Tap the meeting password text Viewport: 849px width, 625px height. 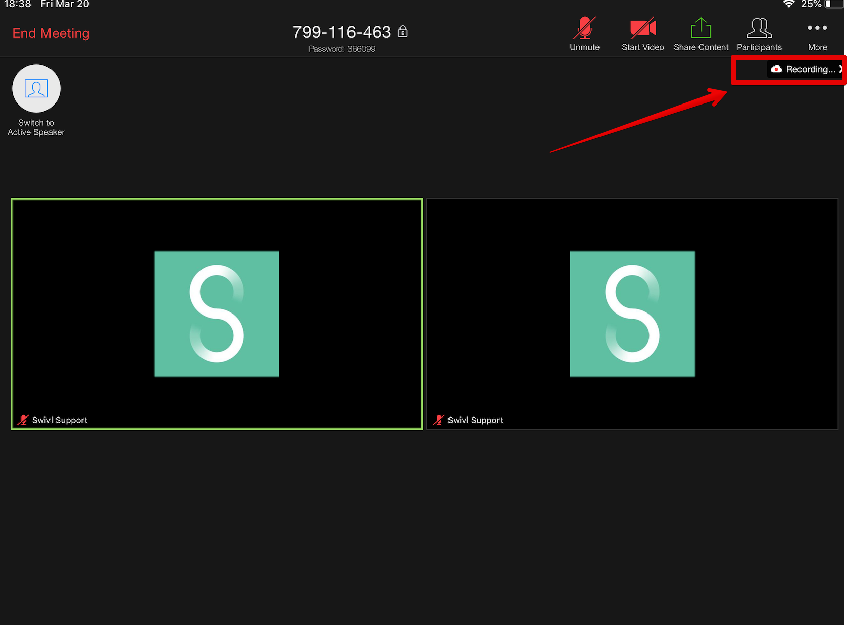[342, 49]
